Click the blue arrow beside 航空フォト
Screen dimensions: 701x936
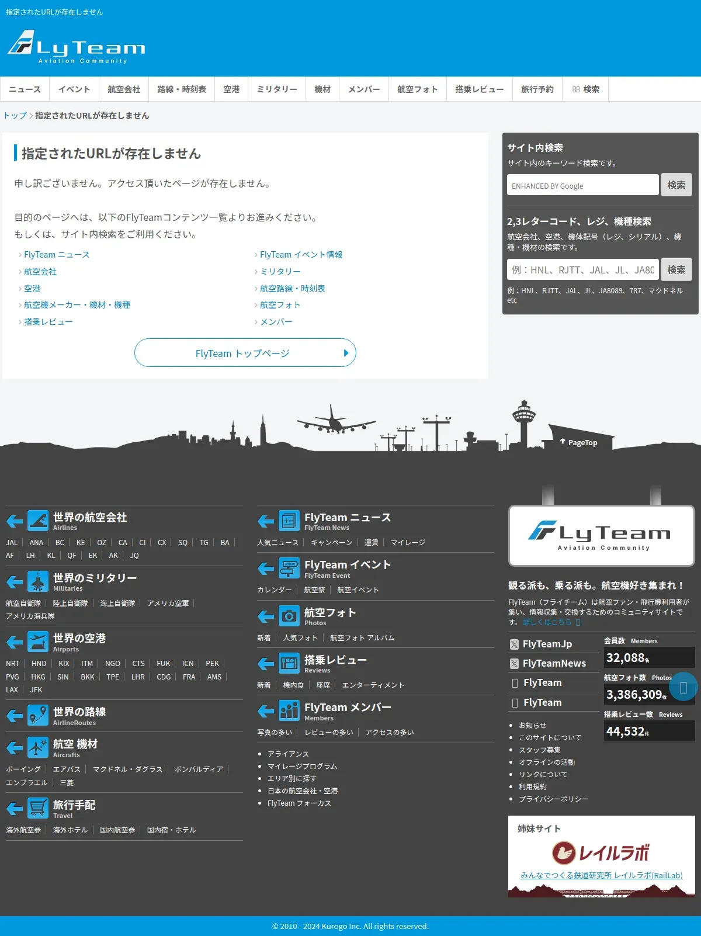(266, 616)
